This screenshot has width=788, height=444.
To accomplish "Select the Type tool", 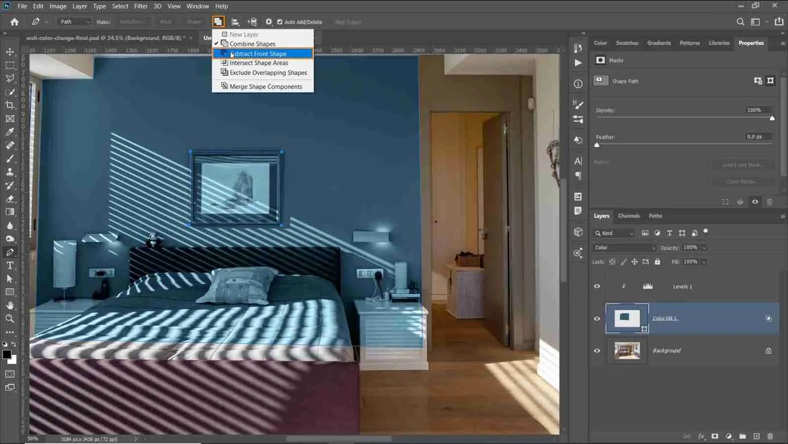I will pyautogui.click(x=9, y=265).
